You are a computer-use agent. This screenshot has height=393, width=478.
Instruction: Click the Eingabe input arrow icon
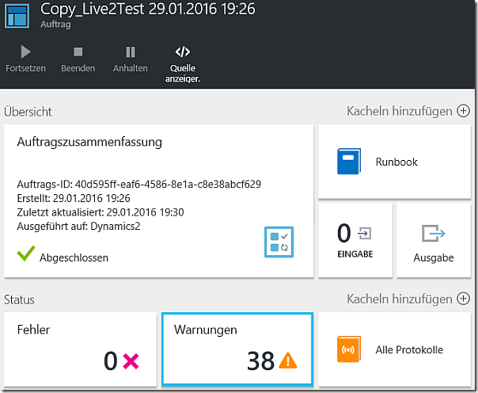pos(366,233)
